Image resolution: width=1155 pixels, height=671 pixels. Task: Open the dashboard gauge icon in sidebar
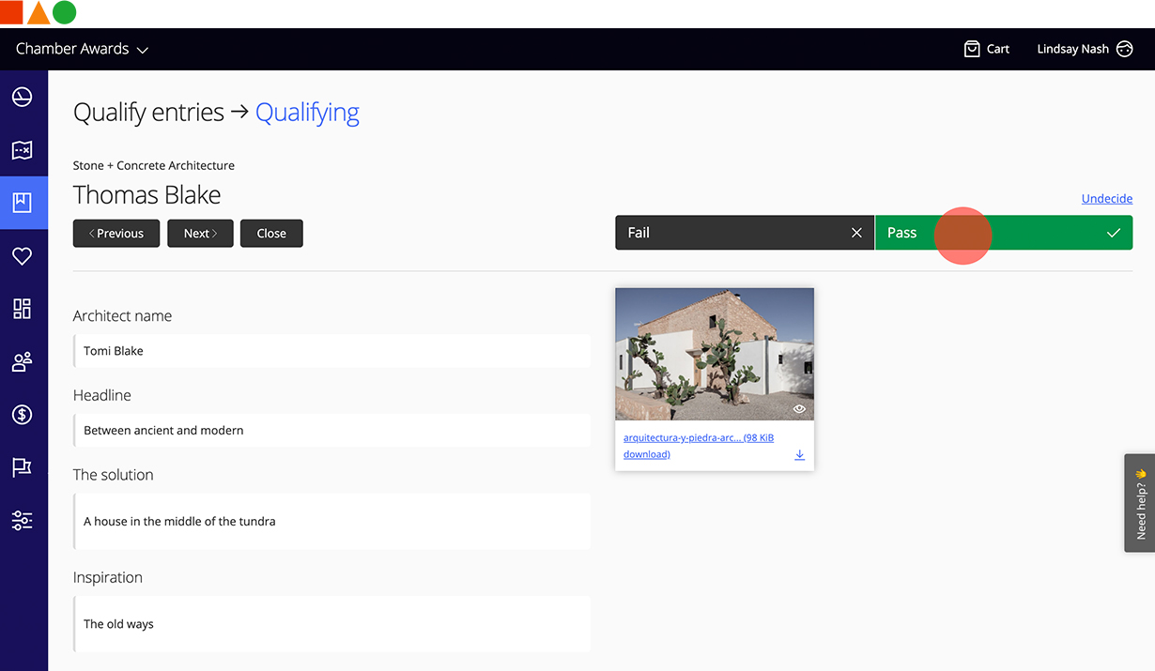click(x=22, y=97)
